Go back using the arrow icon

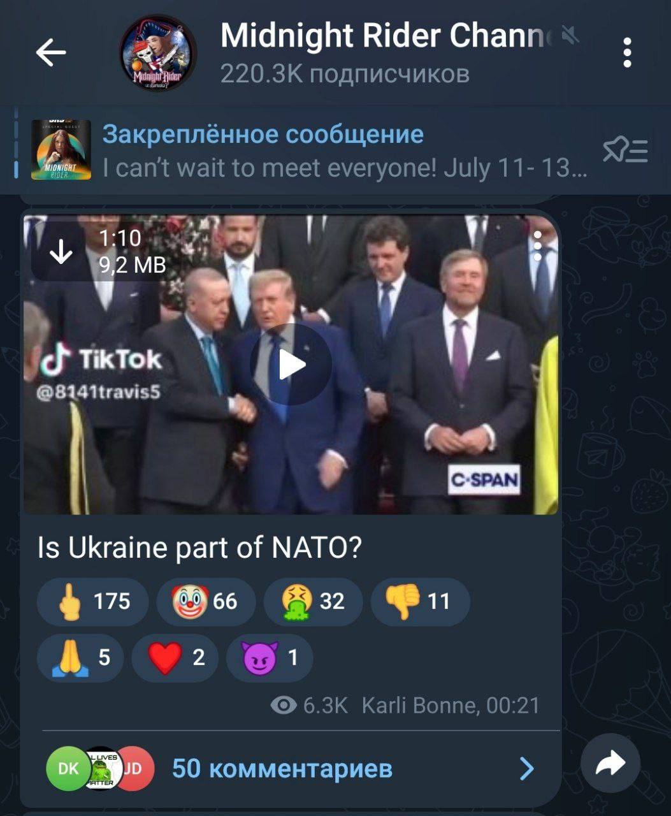(51, 52)
